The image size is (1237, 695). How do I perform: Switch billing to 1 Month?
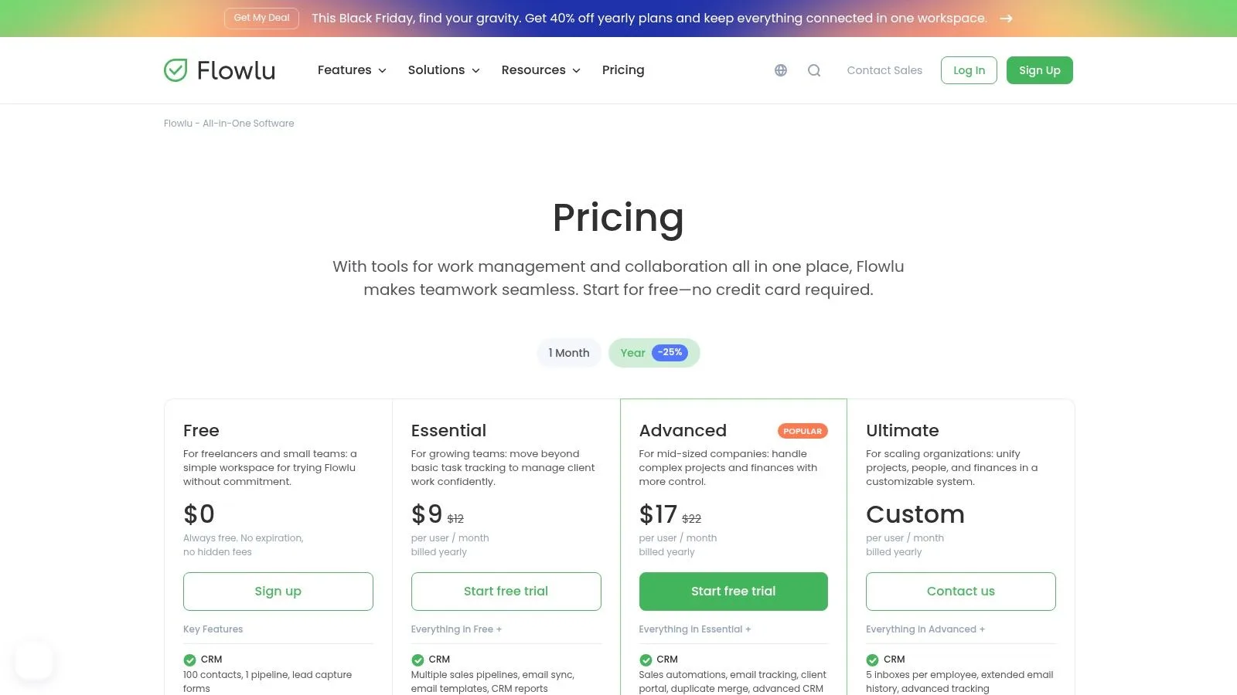[x=569, y=353]
